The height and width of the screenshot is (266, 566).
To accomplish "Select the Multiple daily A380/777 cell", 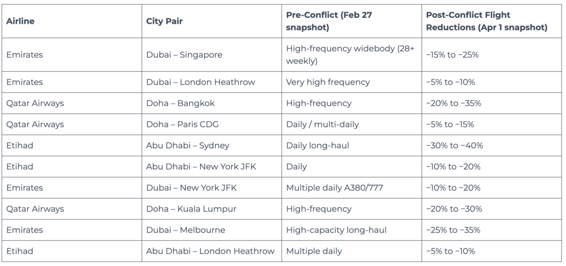I will click(334, 187).
